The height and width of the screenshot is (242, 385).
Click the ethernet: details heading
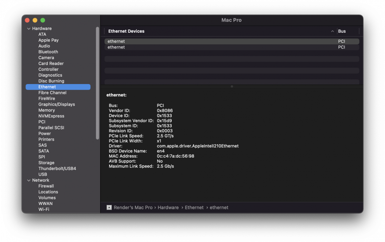[x=116, y=95]
